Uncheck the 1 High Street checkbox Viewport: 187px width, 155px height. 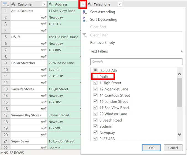(x=95, y=83)
